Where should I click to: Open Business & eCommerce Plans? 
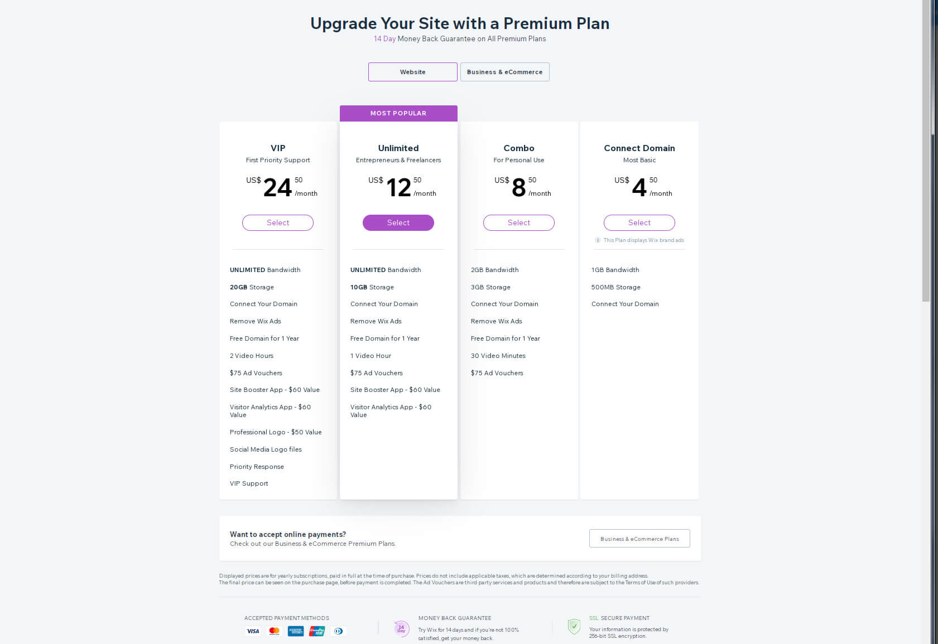point(639,539)
